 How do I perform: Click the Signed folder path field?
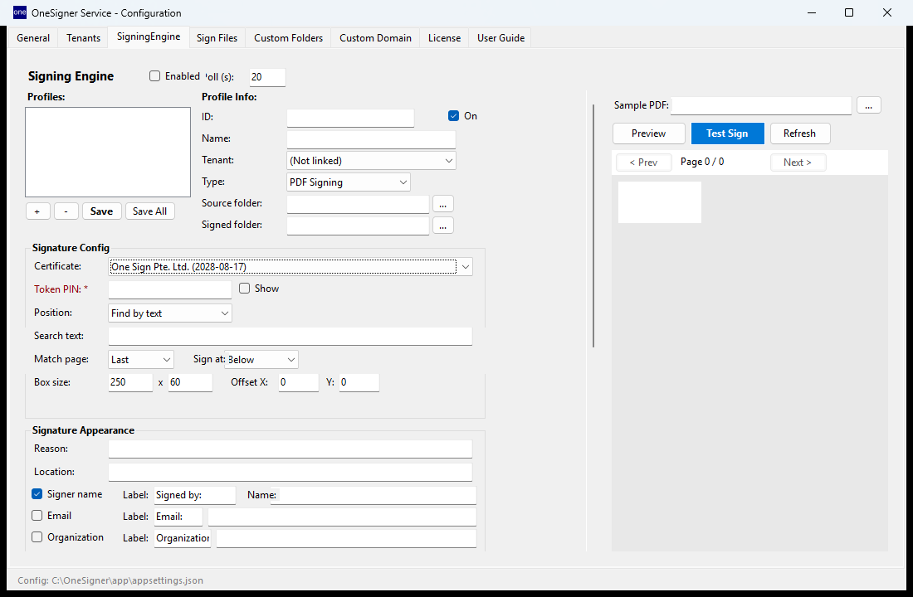coord(358,226)
